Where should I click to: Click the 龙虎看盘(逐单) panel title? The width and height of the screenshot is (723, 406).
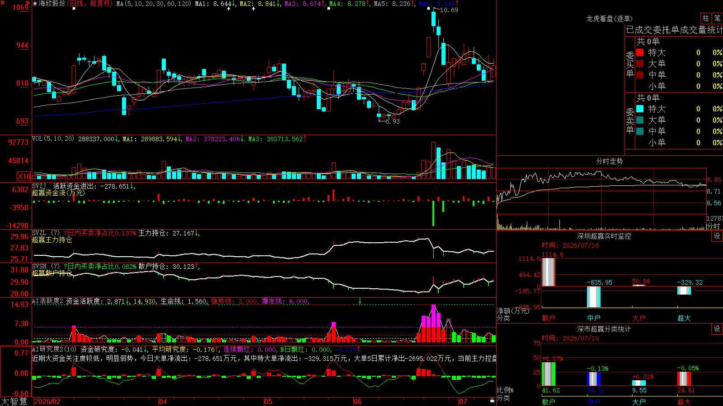(610, 18)
